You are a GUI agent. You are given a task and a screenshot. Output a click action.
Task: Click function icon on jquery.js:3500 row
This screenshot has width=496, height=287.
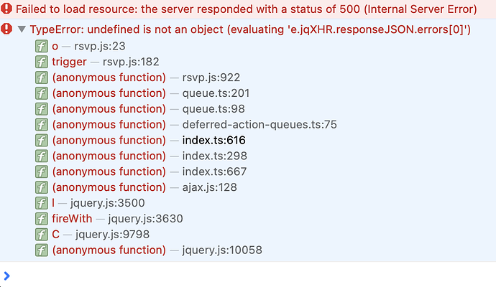point(42,203)
